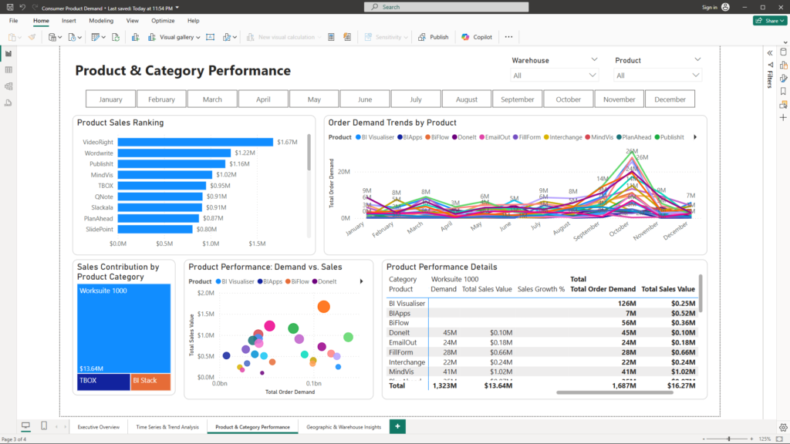Switch to Model view in left sidebar
Screen dimensions: 790x444
click(x=8, y=86)
